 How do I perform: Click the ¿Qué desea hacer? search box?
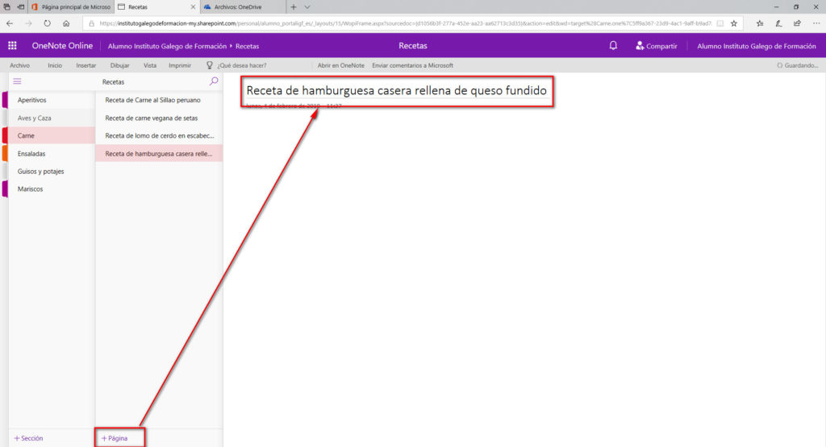click(x=241, y=65)
